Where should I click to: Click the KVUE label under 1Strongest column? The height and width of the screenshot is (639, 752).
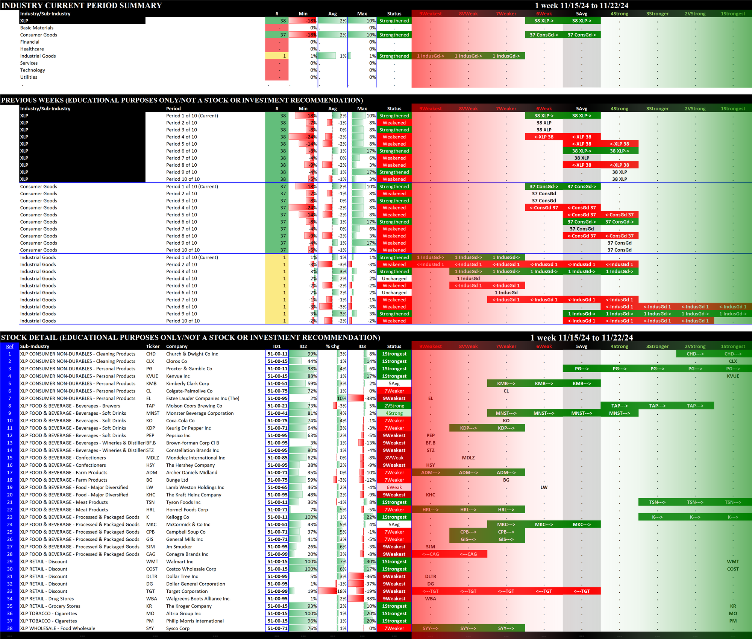click(x=732, y=376)
